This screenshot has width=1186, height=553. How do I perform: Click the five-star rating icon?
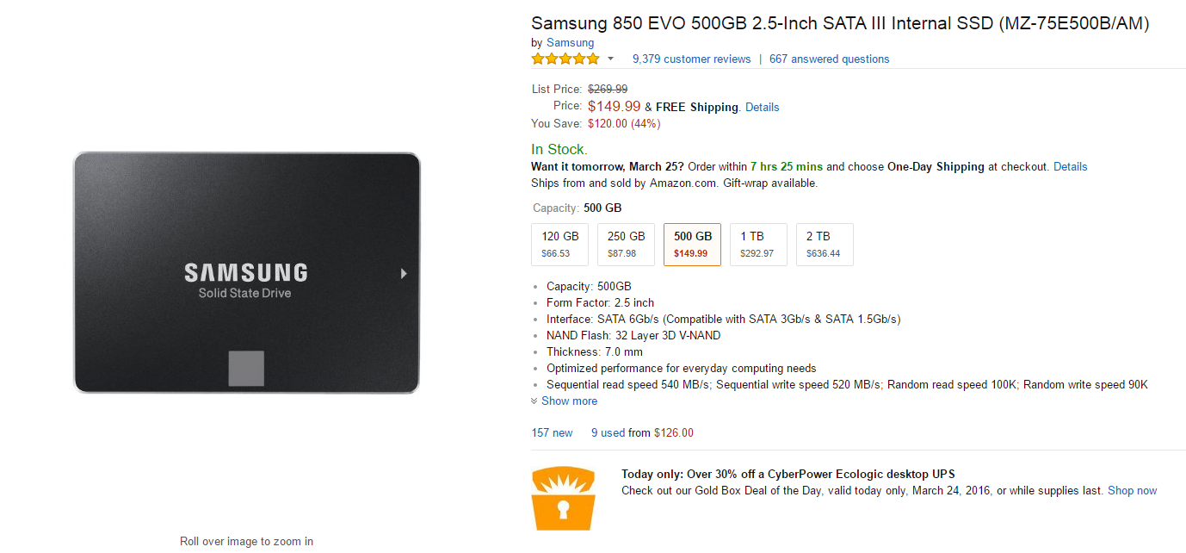(565, 59)
